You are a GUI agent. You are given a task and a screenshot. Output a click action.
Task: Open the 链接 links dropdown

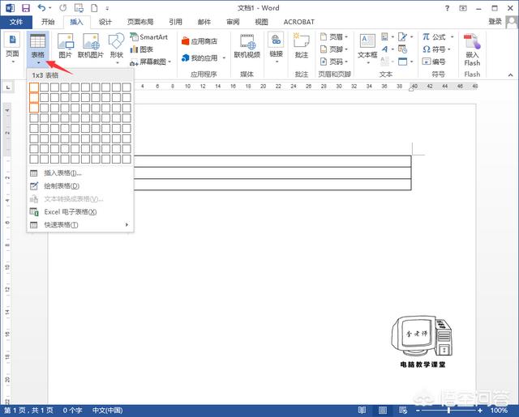[277, 46]
